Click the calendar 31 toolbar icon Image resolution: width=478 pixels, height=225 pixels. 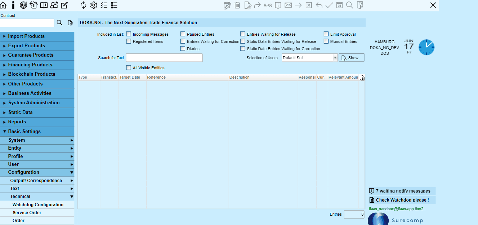click(x=339, y=5)
